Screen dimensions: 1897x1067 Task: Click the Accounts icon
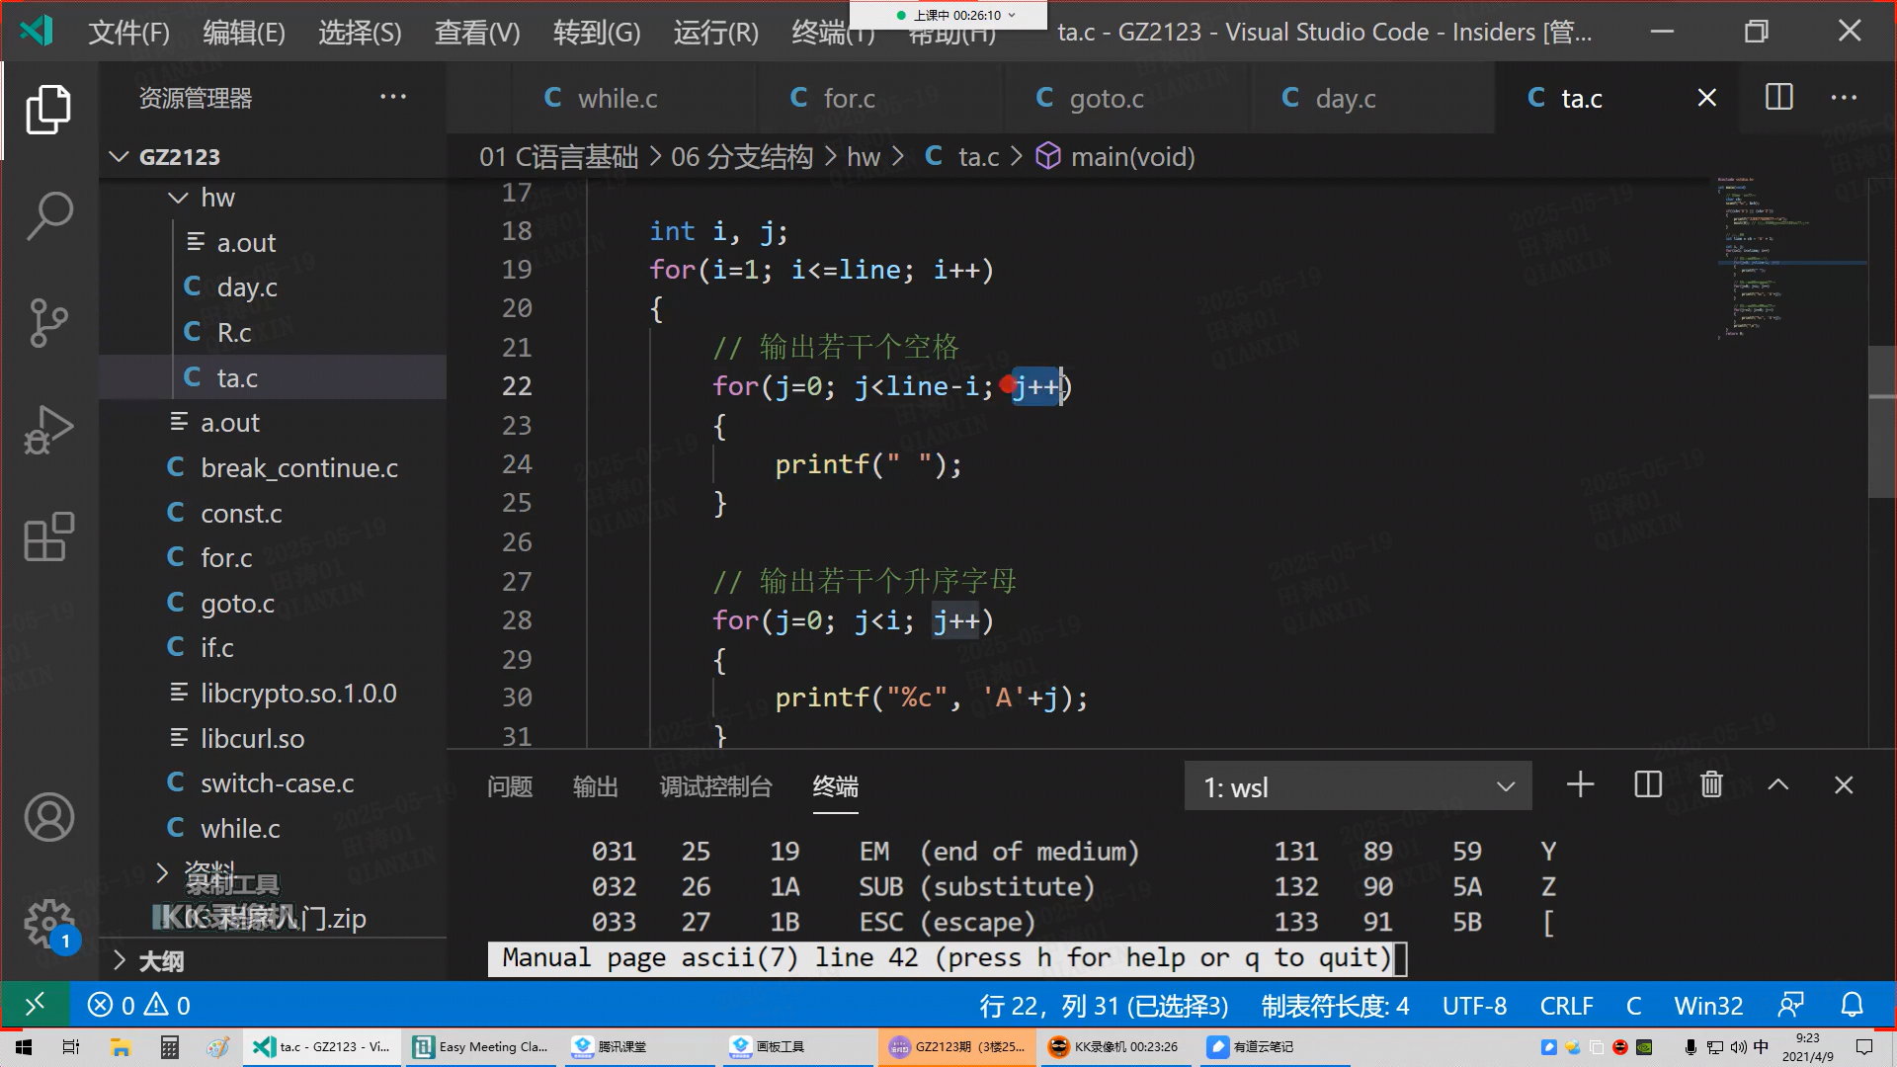[x=48, y=817]
